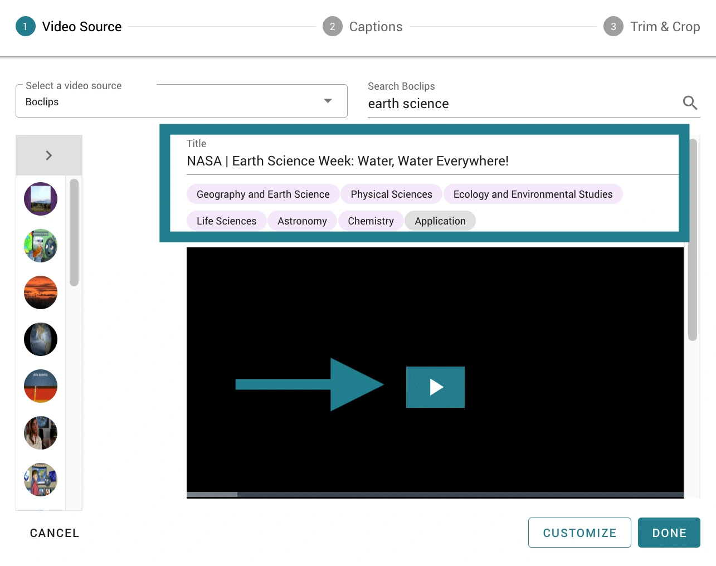The height and width of the screenshot is (566, 716).
Task: Choose the landscape photo thumbnail at the top
Action: [41, 199]
